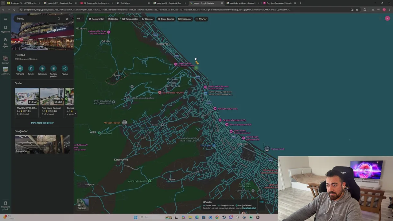Open Chrome downloads icon
The image size is (393, 221).
[x=373, y=10]
